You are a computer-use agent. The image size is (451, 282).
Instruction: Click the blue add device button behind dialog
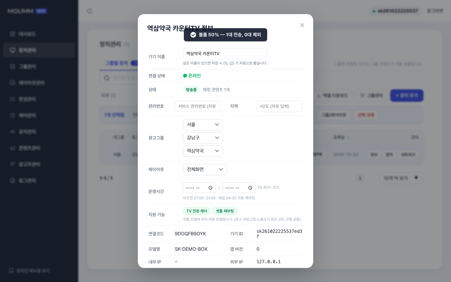(x=407, y=96)
